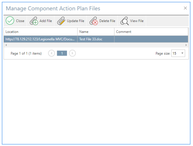Click the horizontal scrollbar left arrow

pyautogui.click(x=6, y=45)
